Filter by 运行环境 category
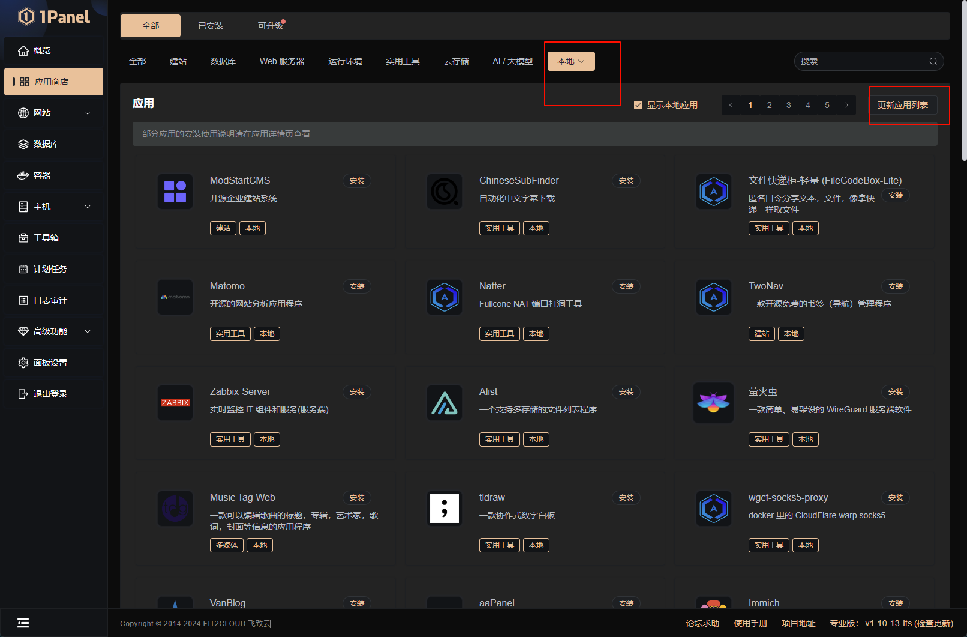This screenshot has width=967, height=637. (x=345, y=61)
